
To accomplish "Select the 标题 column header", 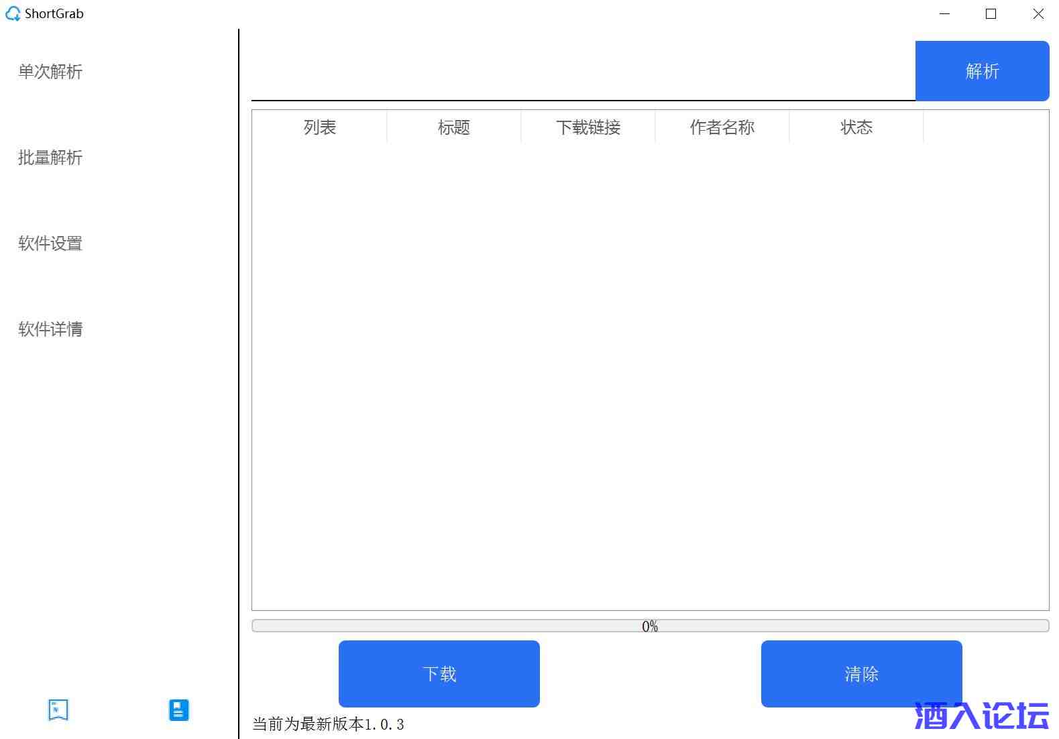I will [x=454, y=127].
